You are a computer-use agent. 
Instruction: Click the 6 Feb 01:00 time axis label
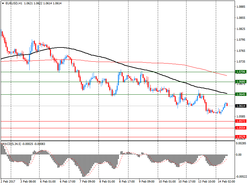(48, 181)
